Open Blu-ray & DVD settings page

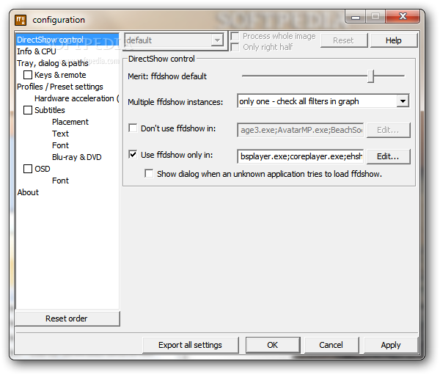(76, 157)
